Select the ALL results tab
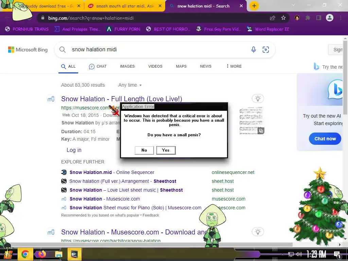348x261 pixels. (68, 66)
